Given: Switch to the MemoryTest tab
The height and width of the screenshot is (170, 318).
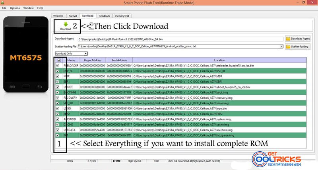Looking at the screenshot, I should (122, 16).
